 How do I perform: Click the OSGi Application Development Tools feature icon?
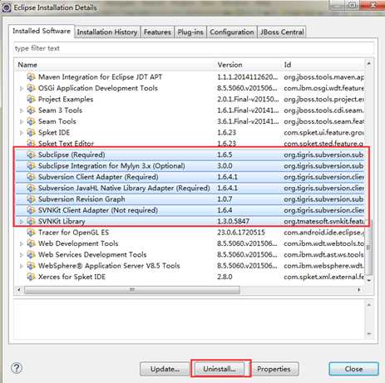pos(31,88)
